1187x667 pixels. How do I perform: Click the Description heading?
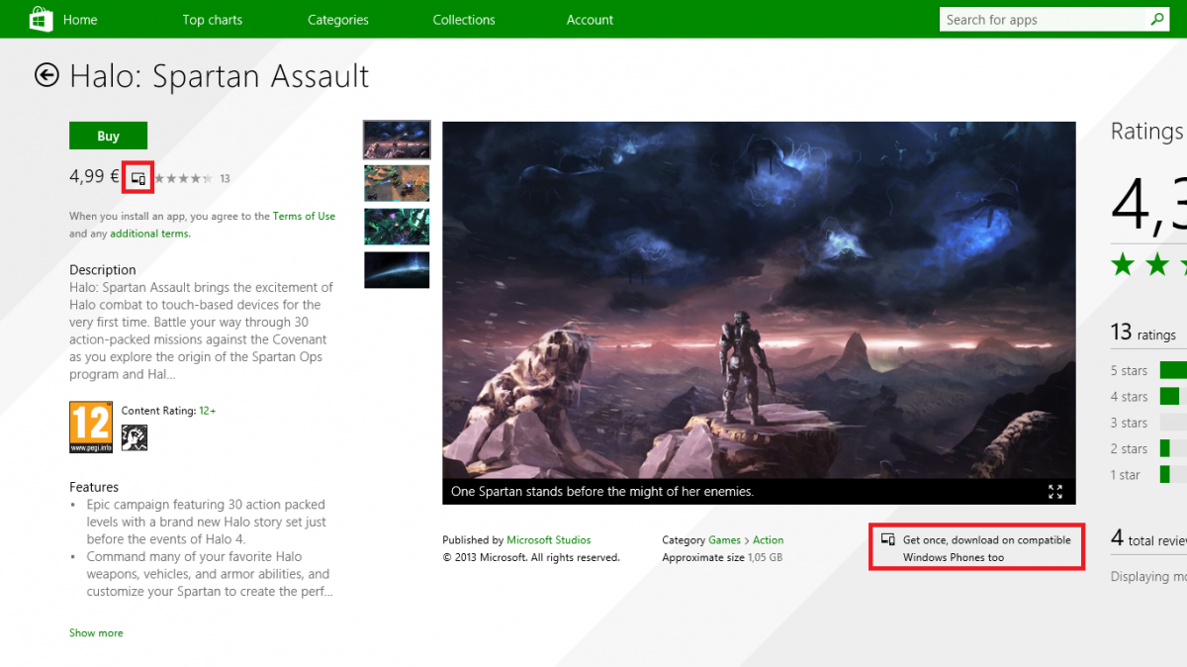pyautogui.click(x=103, y=269)
